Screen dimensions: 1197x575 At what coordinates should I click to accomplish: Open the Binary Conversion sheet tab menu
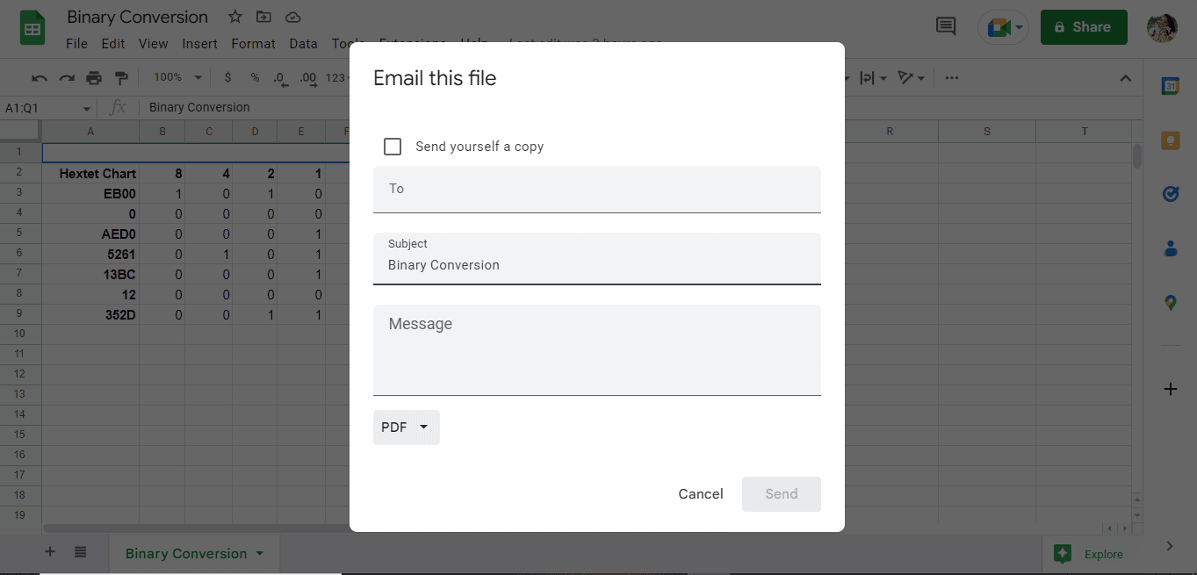point(259,553)
